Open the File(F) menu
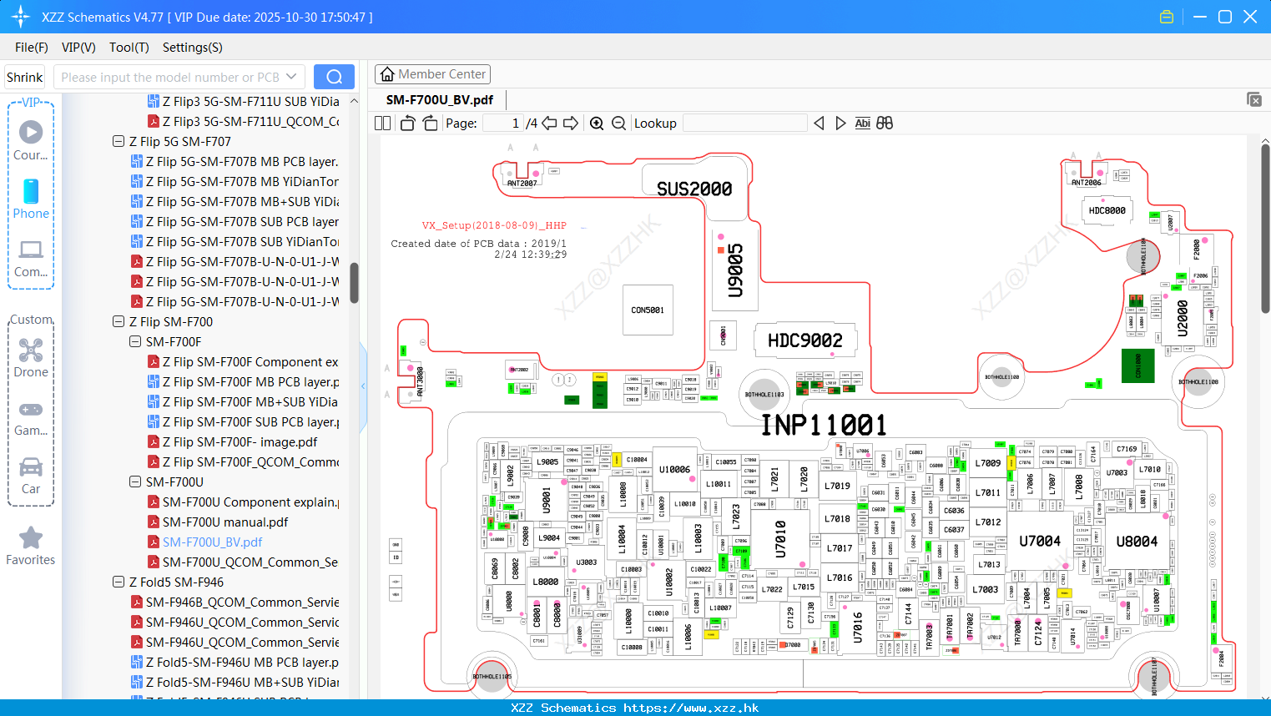Image resolution: width=1271 pixels, height=716 pixels. coord(32,48)
